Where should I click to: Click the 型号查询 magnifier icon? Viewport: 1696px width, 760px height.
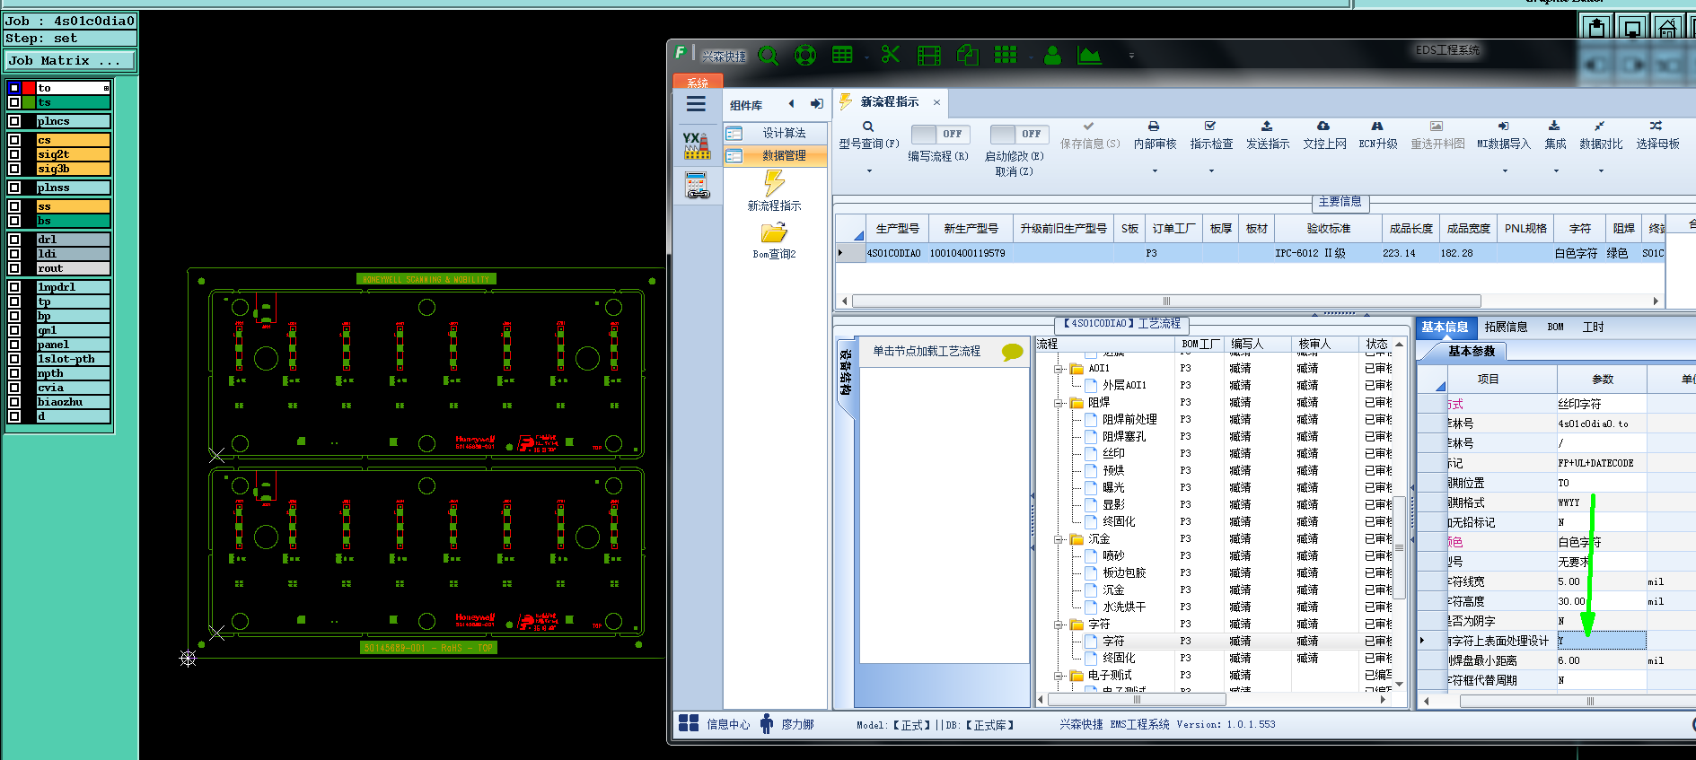tap(868, 127)
